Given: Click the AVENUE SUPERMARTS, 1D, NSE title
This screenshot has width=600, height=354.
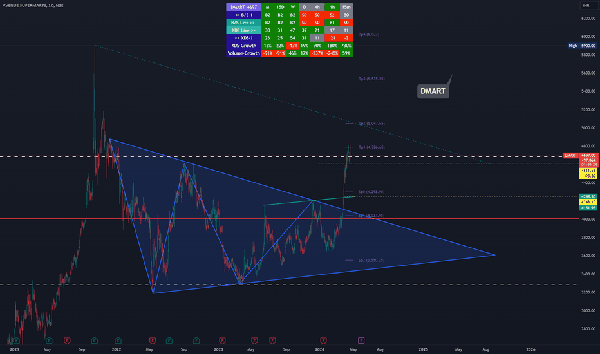Looking at the screenshot, I should (33, 5).
